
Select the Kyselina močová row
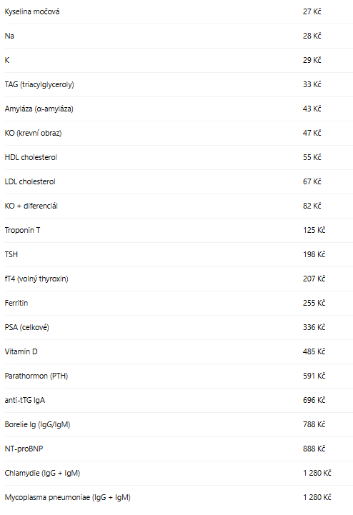pos(179,12)
